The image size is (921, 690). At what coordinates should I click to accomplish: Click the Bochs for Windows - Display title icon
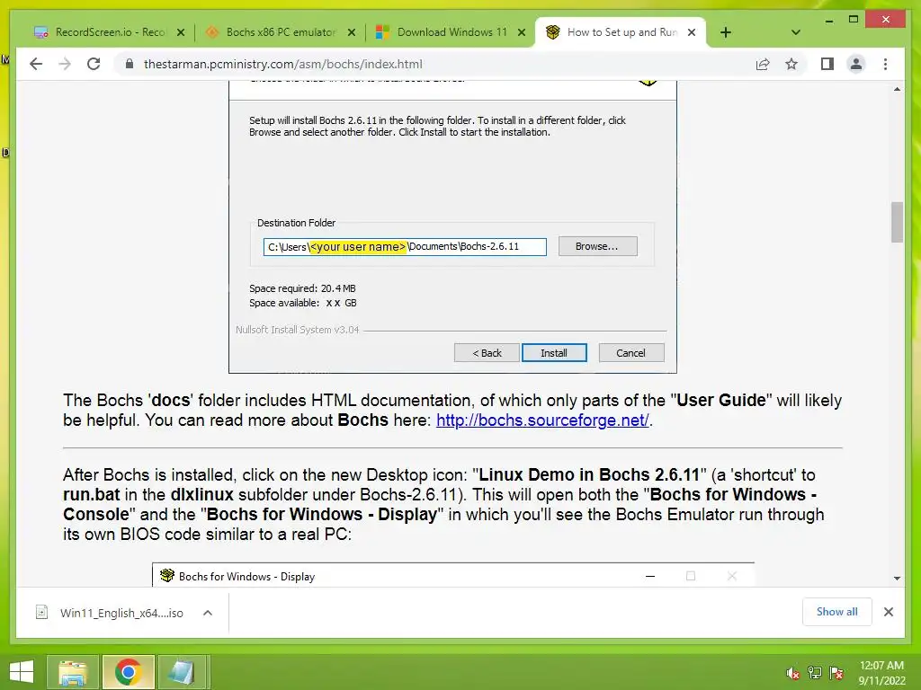pyautogui.click(x=167, y=576)
